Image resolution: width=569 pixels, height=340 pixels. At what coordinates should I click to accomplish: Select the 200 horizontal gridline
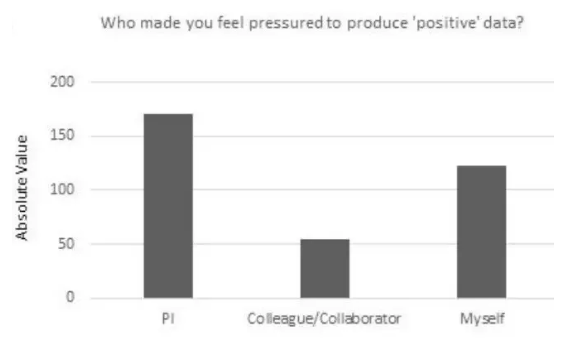(322, 82)
